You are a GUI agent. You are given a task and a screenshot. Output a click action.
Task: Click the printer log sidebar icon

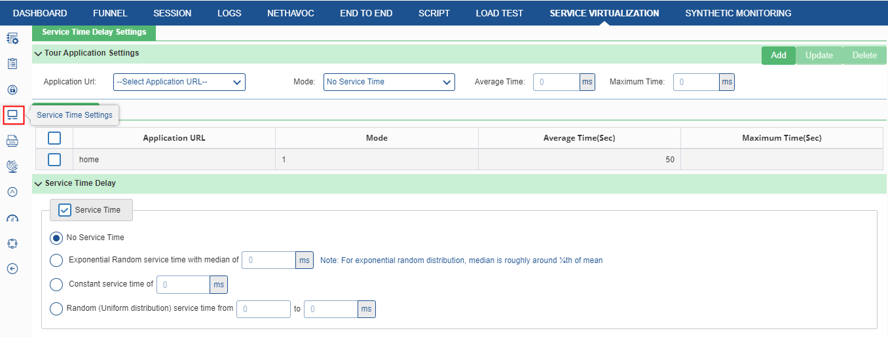12,141
